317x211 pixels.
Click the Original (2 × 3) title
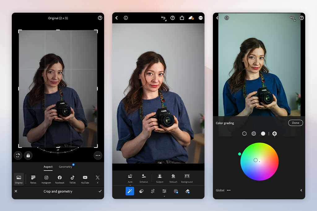58,18
